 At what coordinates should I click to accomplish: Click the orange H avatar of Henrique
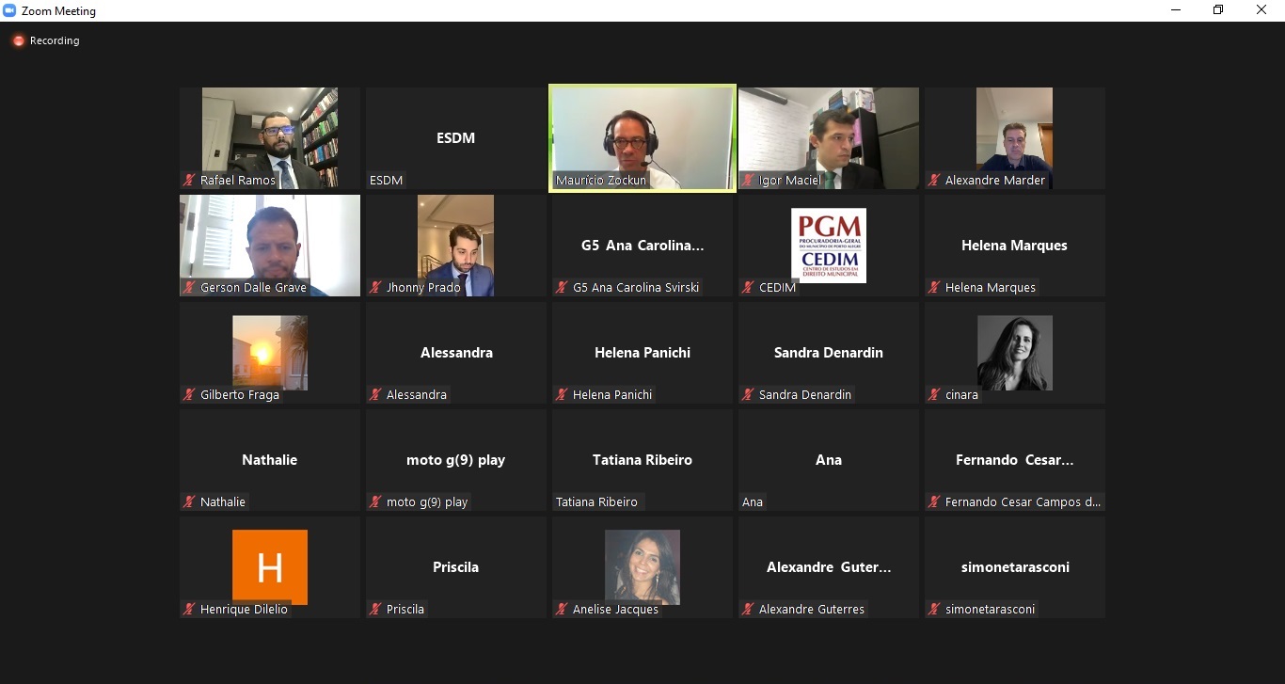pyautogui.click(x=270, y=567)
